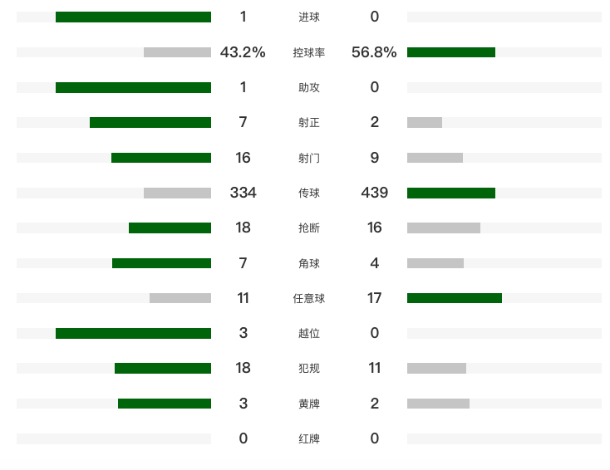Select the 控球率 possession label
The image size is (610, 470).
click(308, 52)
